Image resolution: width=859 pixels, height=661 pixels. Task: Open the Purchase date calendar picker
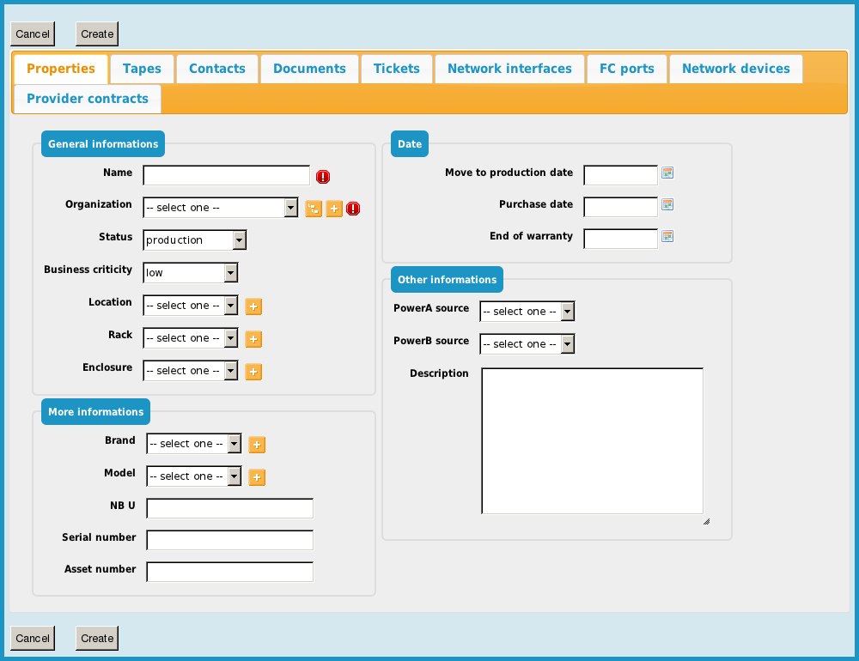click(x=667, y=204)
